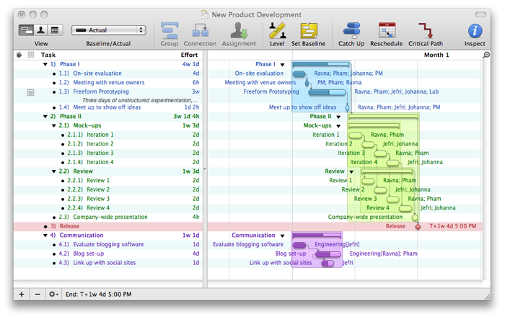505x319 pixels.
Task: Select Meet up to show off ideas
Action: 108,107
